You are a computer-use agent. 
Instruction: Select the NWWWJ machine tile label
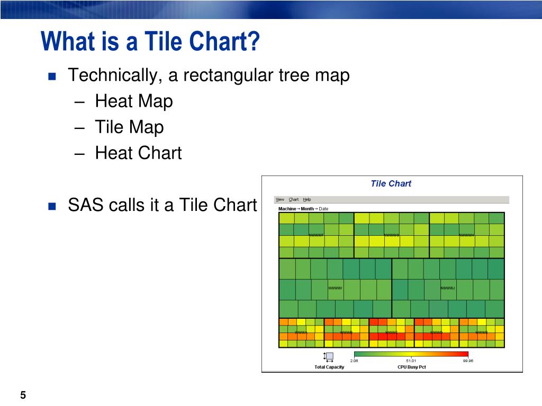[448, 288]
